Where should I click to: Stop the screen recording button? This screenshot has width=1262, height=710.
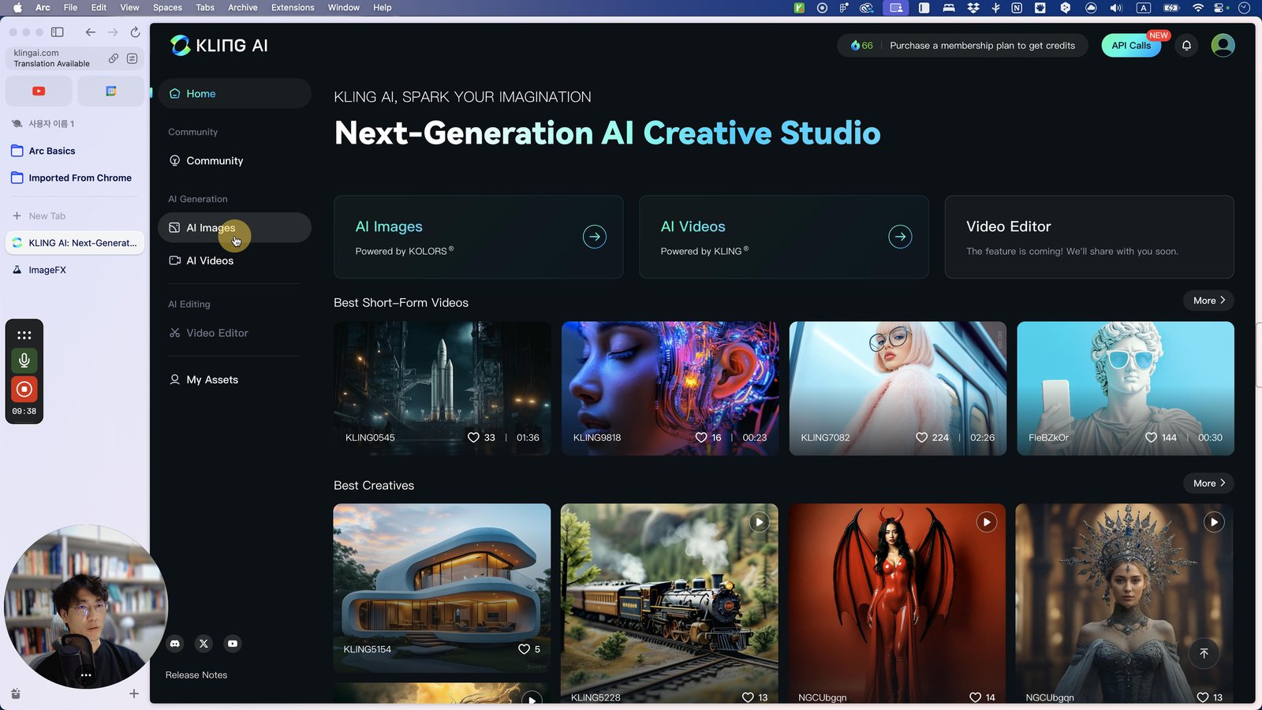[24, 389]
